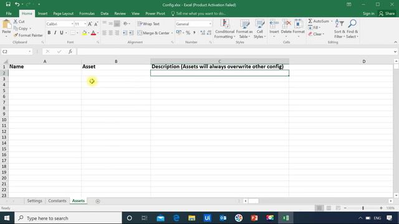Align text right in cell
The height and width of the screenshot is (224, 399).
pos(117,33)
